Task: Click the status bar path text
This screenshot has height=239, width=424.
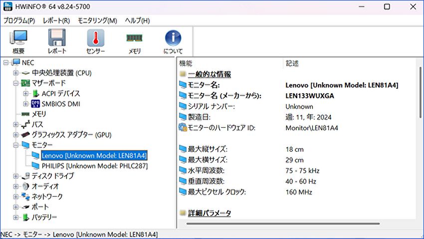Action: coord(79,234)
